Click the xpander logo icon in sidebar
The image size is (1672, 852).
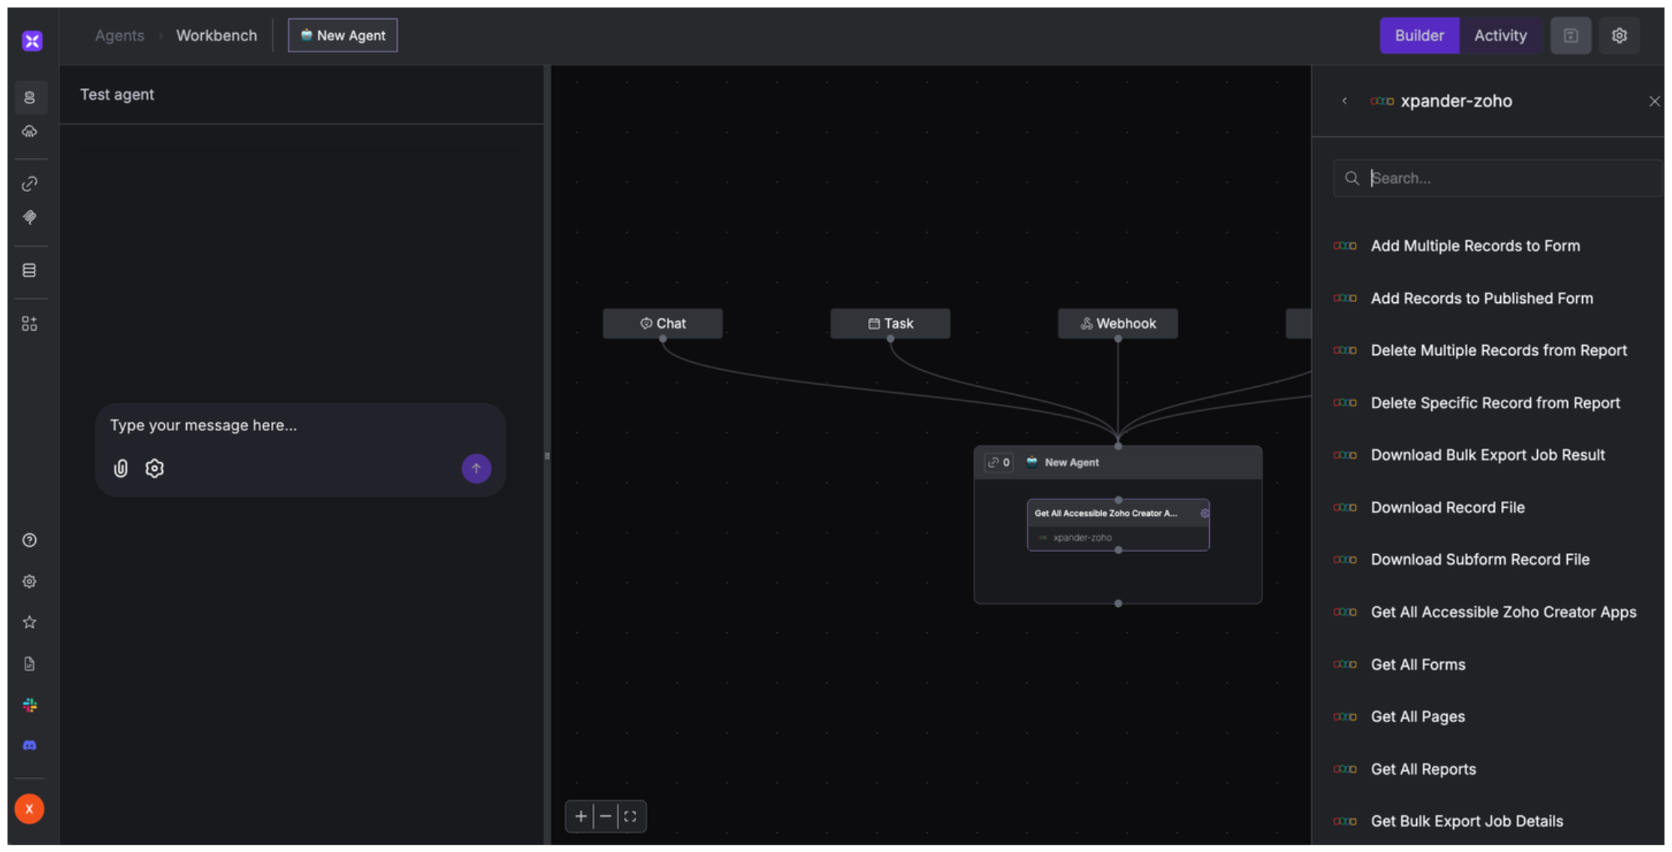[32, 40]
